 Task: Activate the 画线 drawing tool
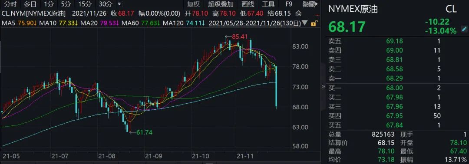[248, 4]
